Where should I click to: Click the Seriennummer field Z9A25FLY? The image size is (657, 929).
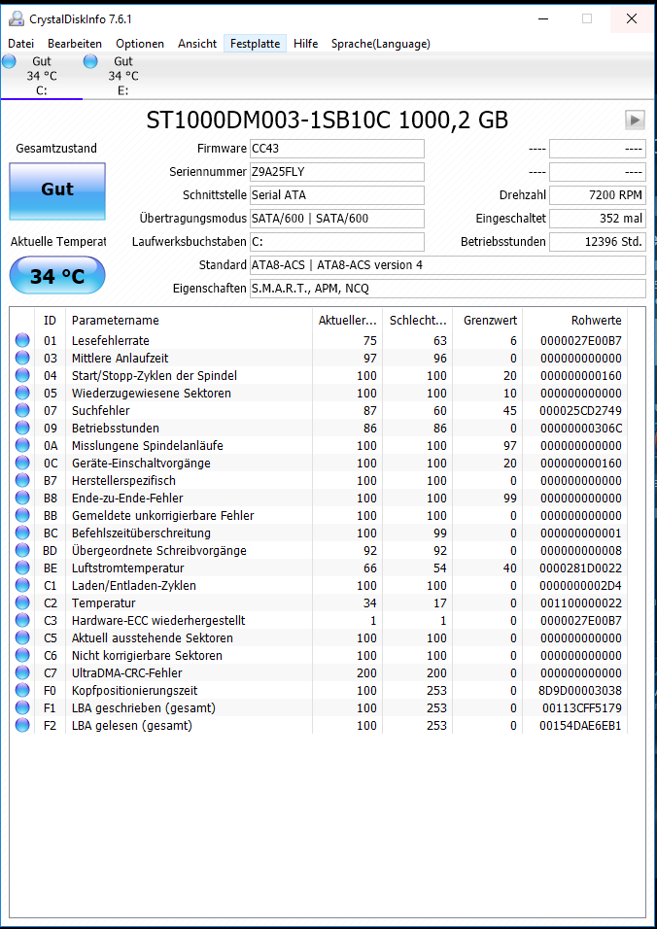(x=337, y=172)
